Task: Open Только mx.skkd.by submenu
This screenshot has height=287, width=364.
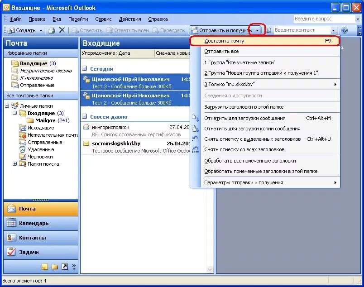Action: coord(265,84)
